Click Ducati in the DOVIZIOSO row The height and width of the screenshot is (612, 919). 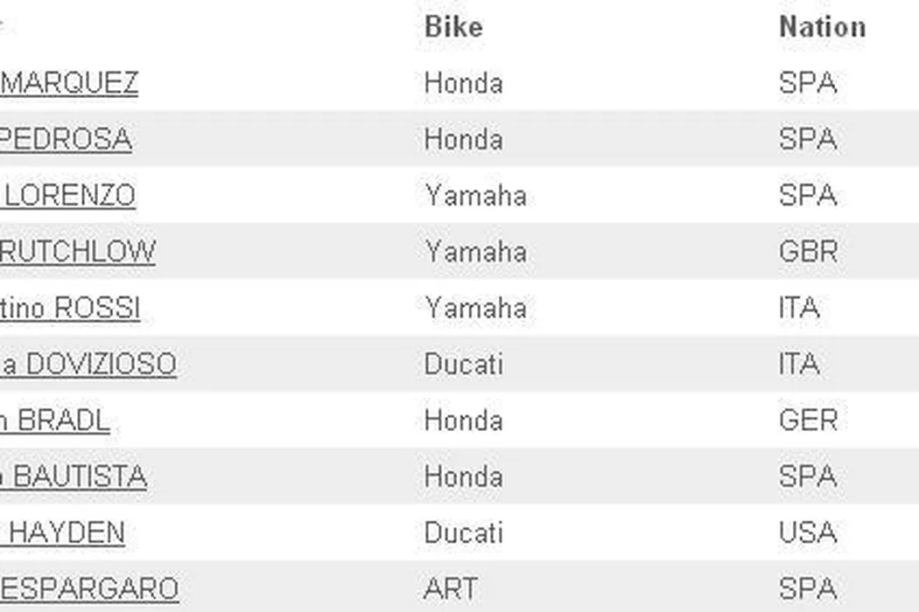[464, 364]
